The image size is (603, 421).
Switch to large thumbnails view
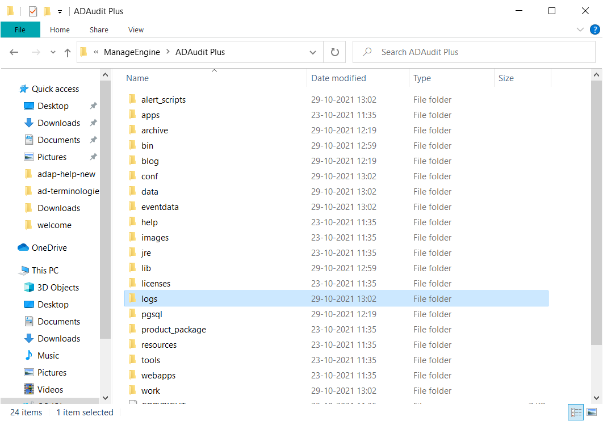tap(592, 412)
